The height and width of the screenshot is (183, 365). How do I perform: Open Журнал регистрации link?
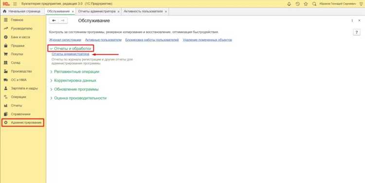[x=65, y=40]
